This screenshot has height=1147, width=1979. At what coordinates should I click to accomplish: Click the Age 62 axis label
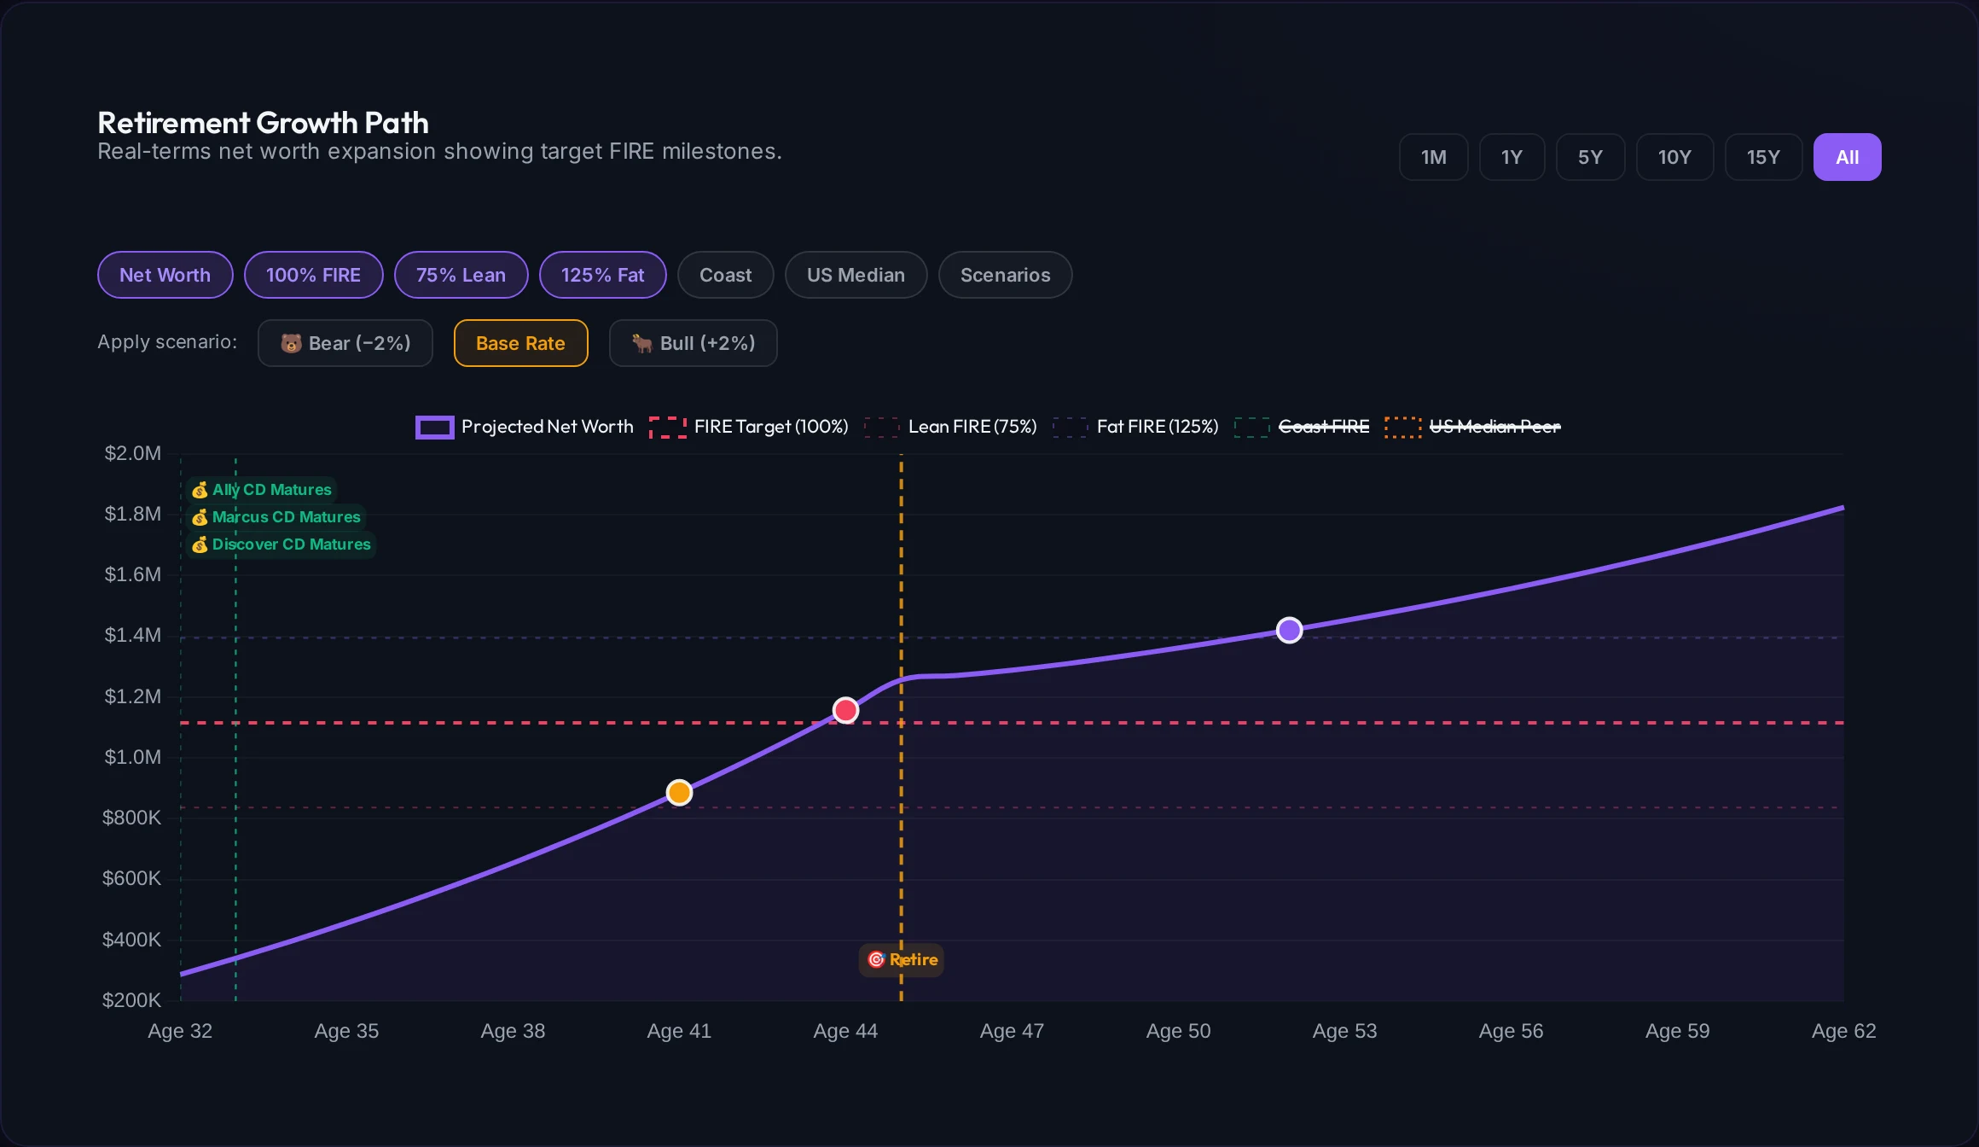point(1843,1031)
